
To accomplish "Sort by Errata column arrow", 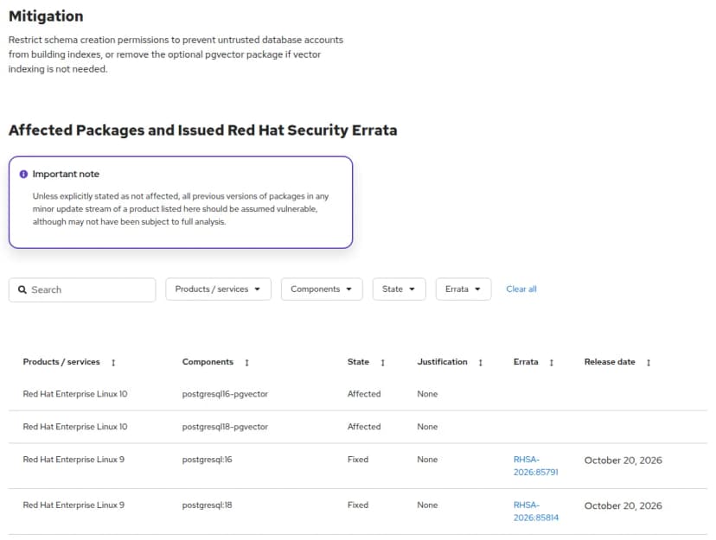I will pyautogui.click(x=551, y=363).
